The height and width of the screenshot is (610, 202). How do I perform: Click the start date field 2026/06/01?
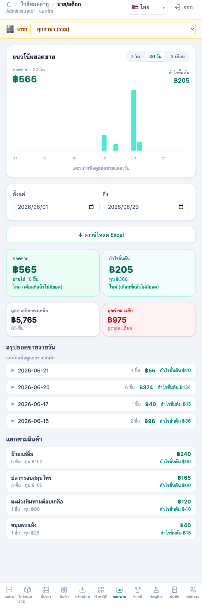coord(56,207)
